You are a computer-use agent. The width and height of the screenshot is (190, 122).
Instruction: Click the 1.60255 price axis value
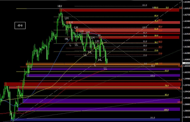click(x=186, y=72)
